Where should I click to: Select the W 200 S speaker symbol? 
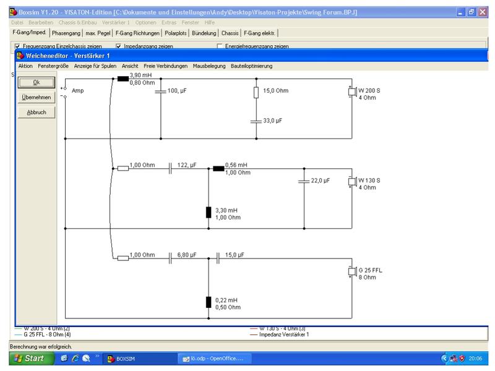(x=352, y=92)
